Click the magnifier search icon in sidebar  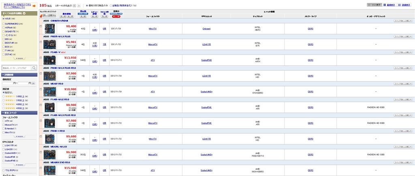(x=34, y=68)
